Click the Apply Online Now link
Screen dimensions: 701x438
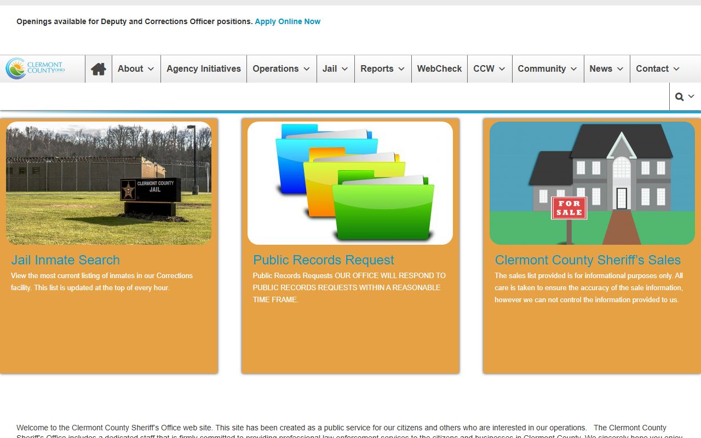(x=288, y=22)
